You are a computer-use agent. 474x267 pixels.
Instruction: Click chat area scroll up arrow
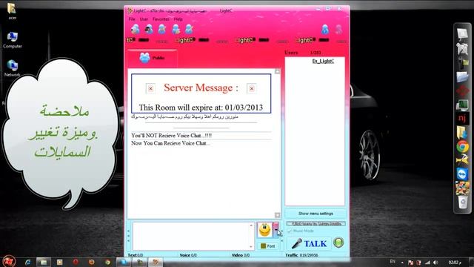pyautogui.click(x=277, y=72)
